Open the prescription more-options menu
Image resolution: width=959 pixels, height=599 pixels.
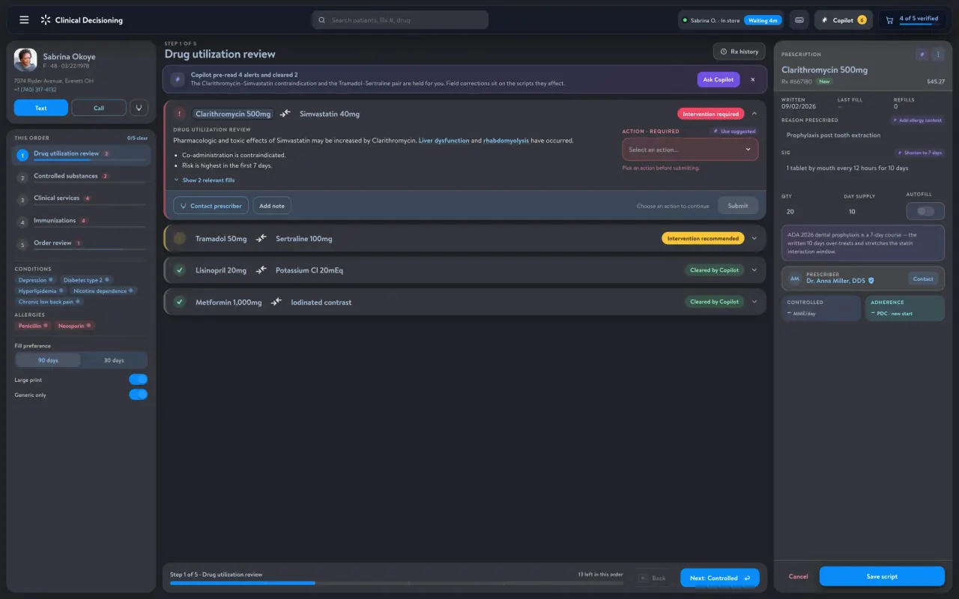pyautogui.click(x=937, y=55)
